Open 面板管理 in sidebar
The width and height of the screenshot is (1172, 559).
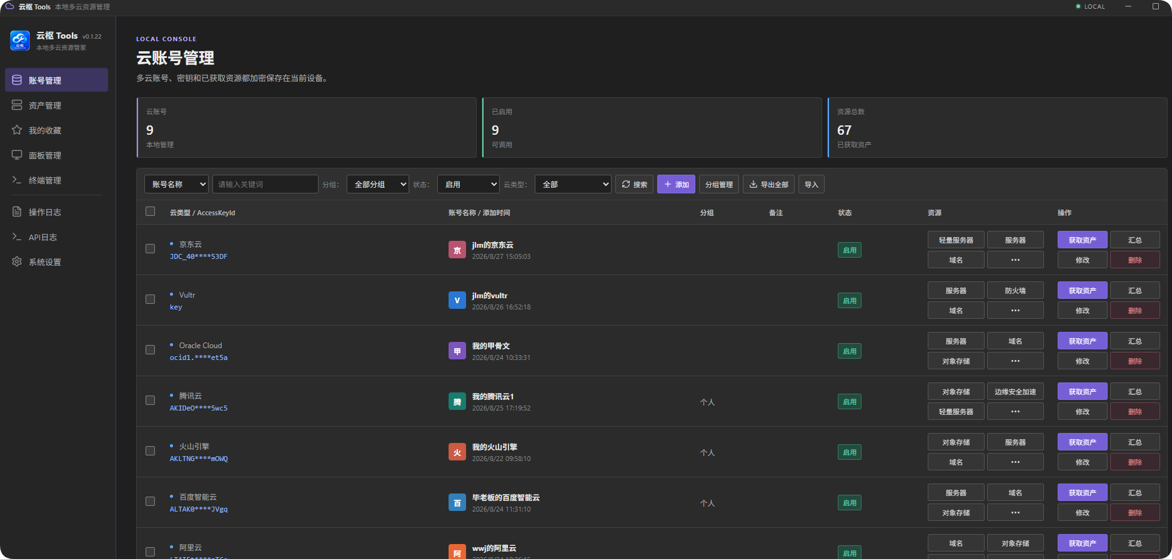(56, 155)
